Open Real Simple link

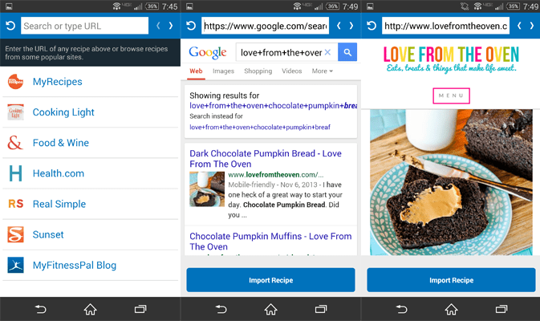pyautogui.click(x=59, y=204)
